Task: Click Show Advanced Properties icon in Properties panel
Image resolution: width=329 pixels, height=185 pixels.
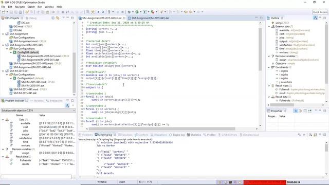Action: (300, 111)
